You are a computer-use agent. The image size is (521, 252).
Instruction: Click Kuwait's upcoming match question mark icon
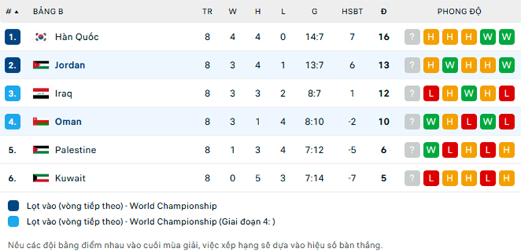pyautogui.click(x=412, y=178)
